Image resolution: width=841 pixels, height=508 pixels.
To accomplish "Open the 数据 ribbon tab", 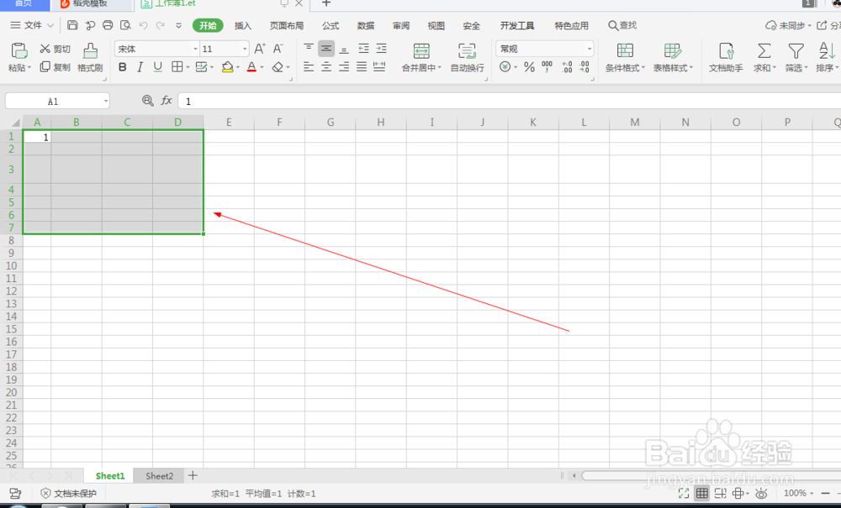I will (x=365, y=25).
